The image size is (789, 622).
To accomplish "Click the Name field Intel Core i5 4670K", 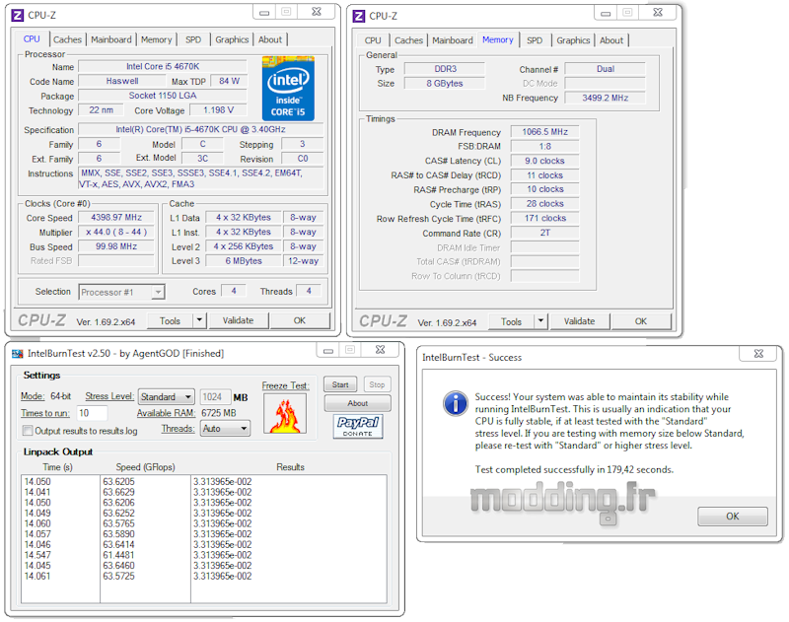I will click(163, 66).
